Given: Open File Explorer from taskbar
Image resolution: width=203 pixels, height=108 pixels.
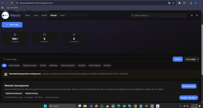Looking at the screenshot, I should (85, 106).
